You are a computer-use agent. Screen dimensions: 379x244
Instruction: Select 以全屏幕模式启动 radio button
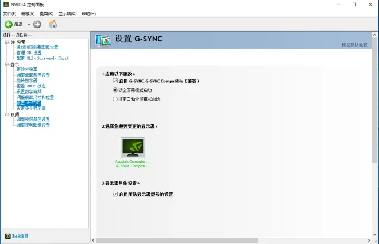point(115,90)
